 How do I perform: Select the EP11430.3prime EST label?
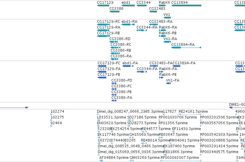pyautogui.click(x=186, y=129)
